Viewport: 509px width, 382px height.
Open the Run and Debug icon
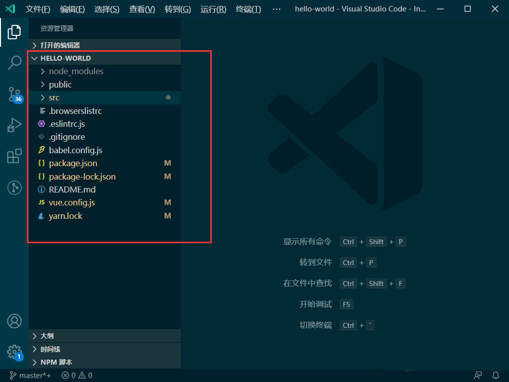click(14, 125)
